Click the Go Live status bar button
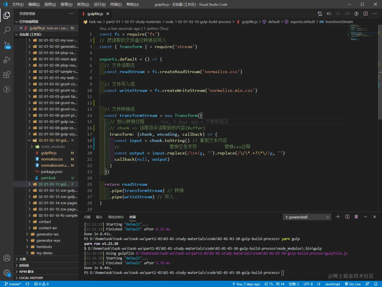382x287 pixels. [353, 284]
